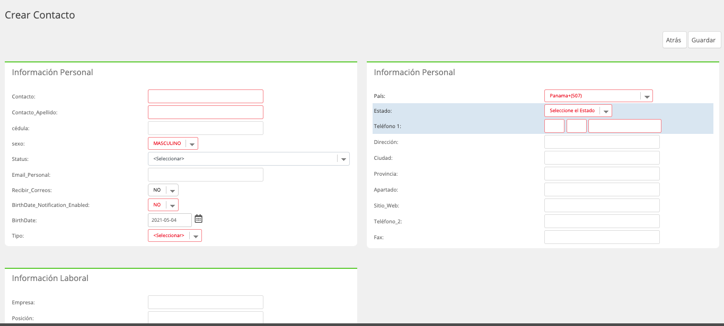
Task: Save the contact with Guardar
Action: [x=704, y=40]
